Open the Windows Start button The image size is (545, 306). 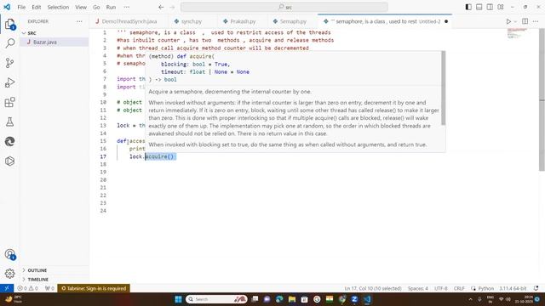tap(178, 299)
